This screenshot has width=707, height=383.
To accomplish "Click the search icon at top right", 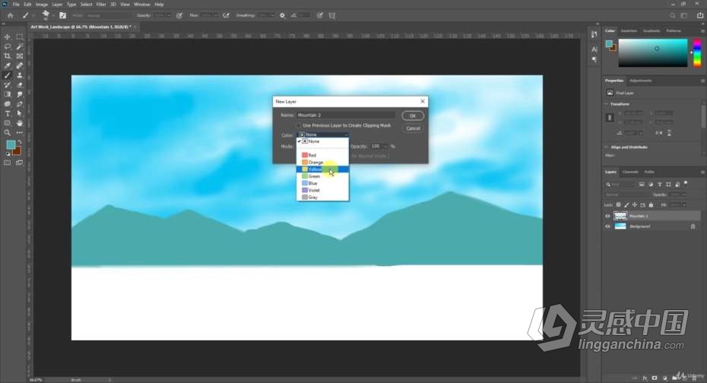I will tap(672, 15).
